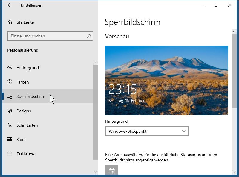Open the Taskleiste settings page
Screen dimensions: 239x177
click(48, 154)
